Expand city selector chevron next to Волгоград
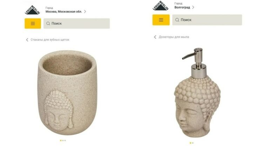 (193, 7)
